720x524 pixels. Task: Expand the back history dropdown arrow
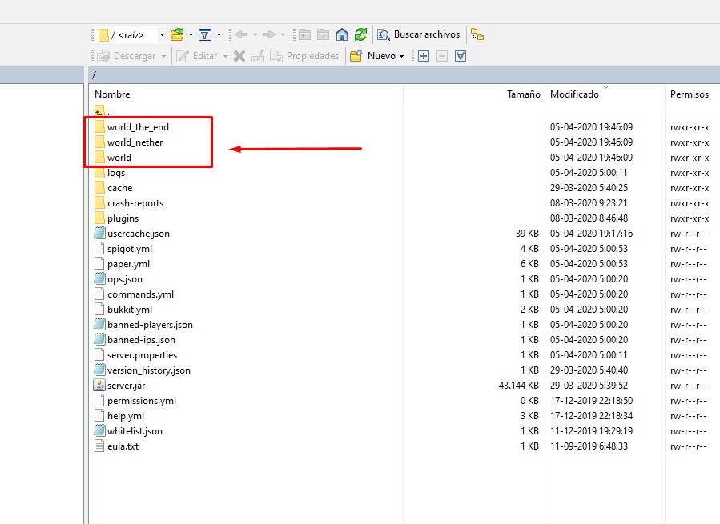click(x=255, y=35)
